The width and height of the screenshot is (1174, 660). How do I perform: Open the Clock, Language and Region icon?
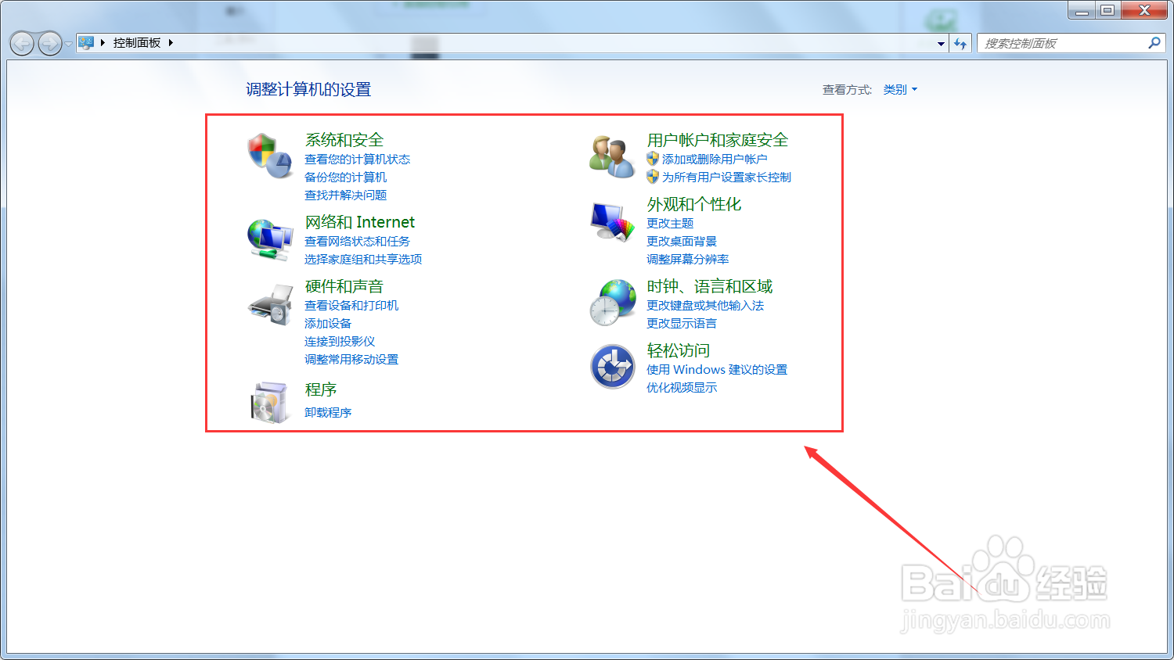(x=613, y=303)
